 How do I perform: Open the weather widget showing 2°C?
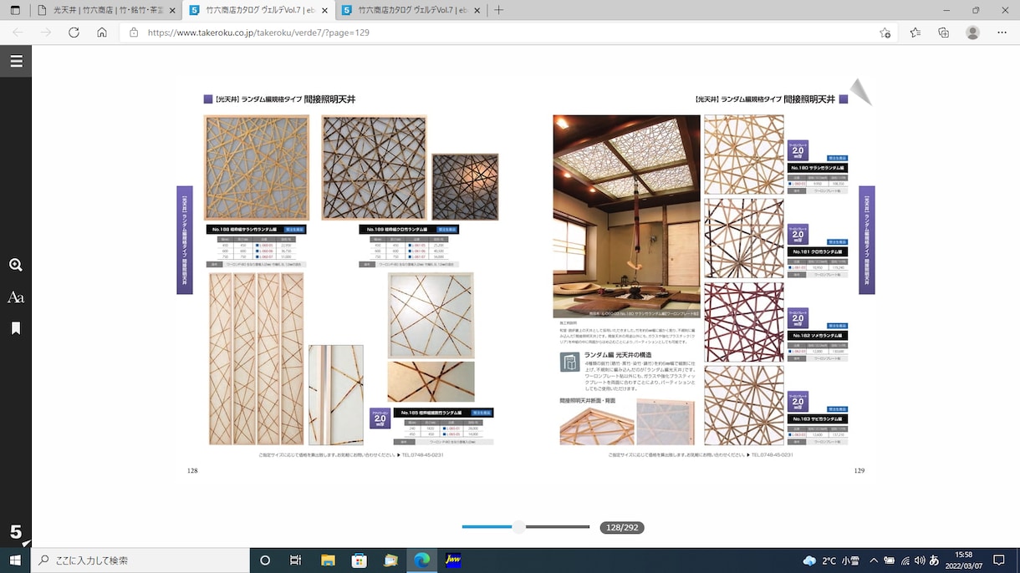831,560
